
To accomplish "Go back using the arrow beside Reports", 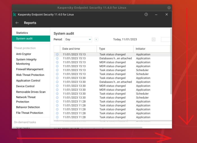I will pyautogui.click(x=17, y=23).
